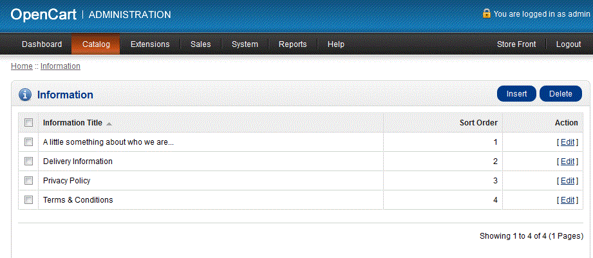The width and height of the screenshot is (593, 258).
Task: Open the Reports dropdown menu
Action: pyautogui.click(x=292, y=44)
